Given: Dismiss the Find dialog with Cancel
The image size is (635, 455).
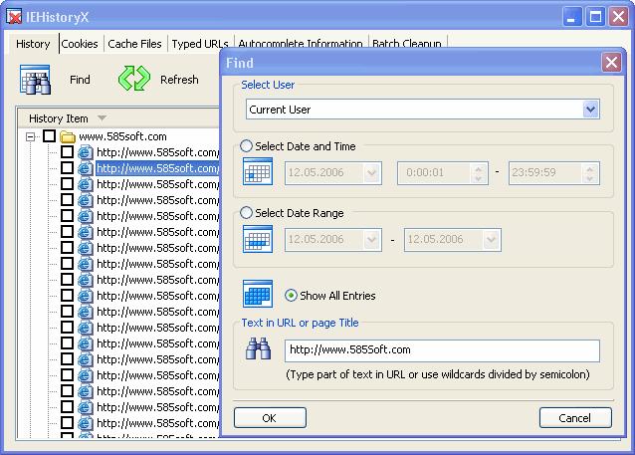Looking at the screenshot, I should 575,418.
